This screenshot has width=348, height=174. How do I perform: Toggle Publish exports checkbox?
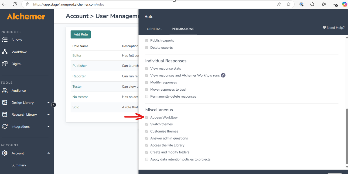pyautogui.click(x=147, y=41)
